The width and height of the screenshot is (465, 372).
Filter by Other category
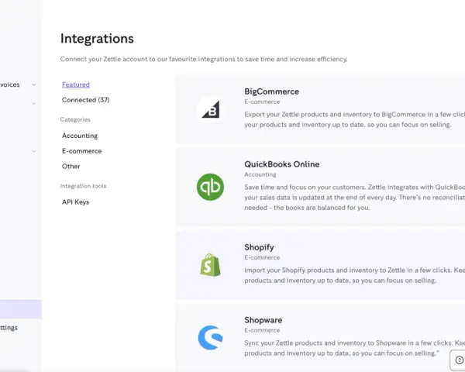[x=71, y=167]
